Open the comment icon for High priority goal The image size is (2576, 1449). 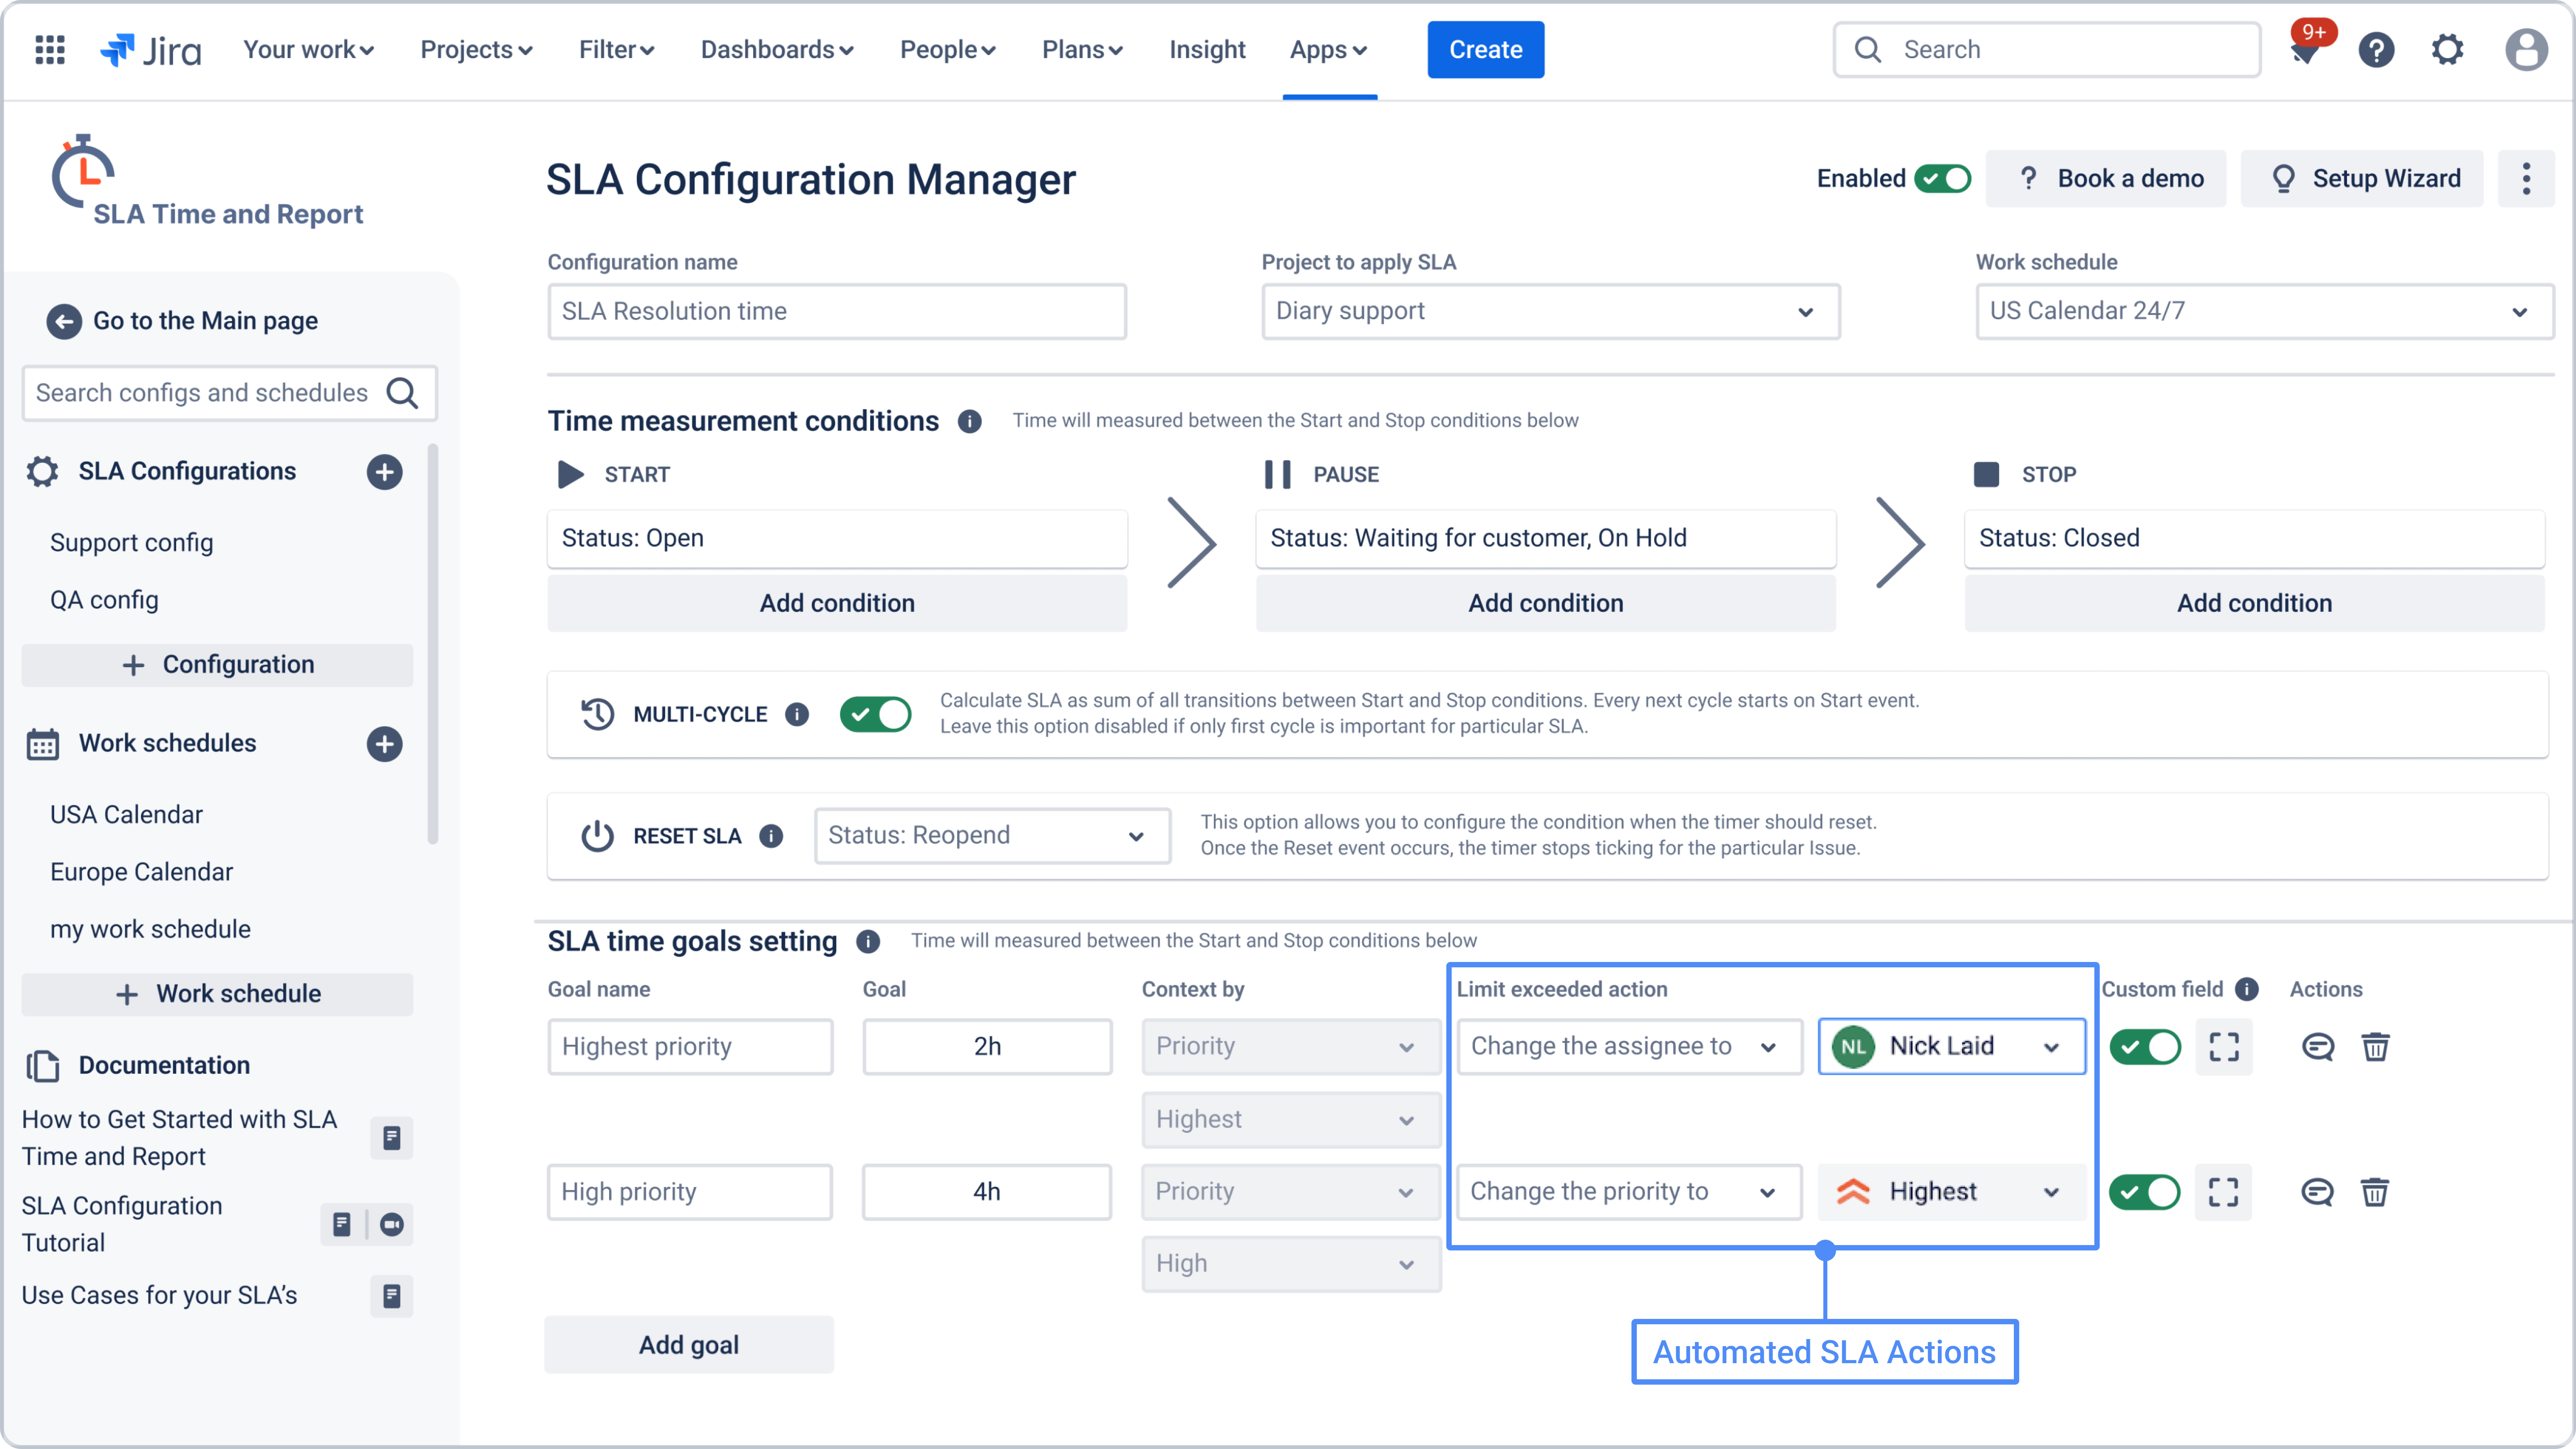click(2318, 1192)
